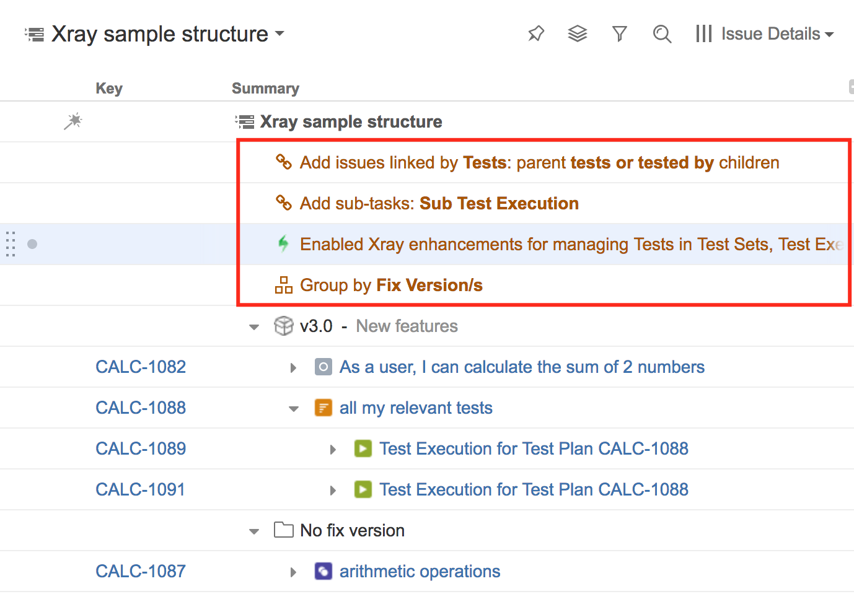Click the filter funnel icon
854x607 pixels.
tap(620, 33)
